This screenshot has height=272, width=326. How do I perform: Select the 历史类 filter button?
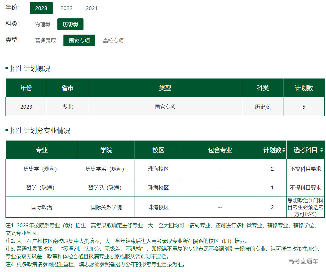[x=70, y=24]
